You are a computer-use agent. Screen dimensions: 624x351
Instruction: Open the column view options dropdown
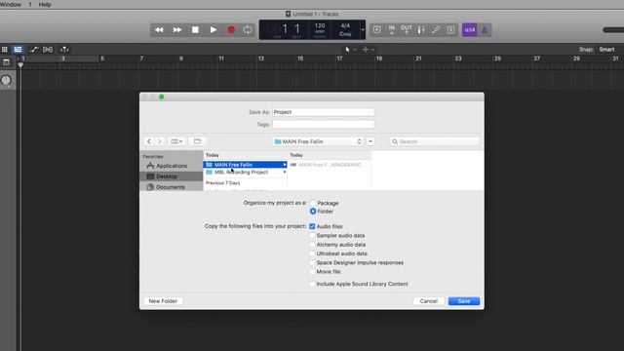(176, 141)
